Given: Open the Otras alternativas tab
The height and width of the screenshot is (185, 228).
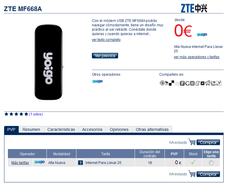Looking at the screenshot, I should [152, 129].
